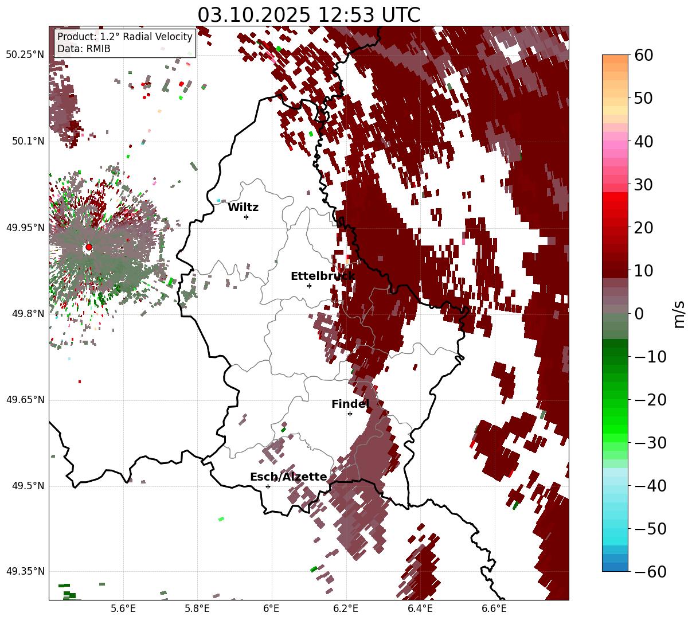Viewport: 692px width, 620px height.
Task: Click the 49.95°N latitude label
Action: tap(25, 228)
